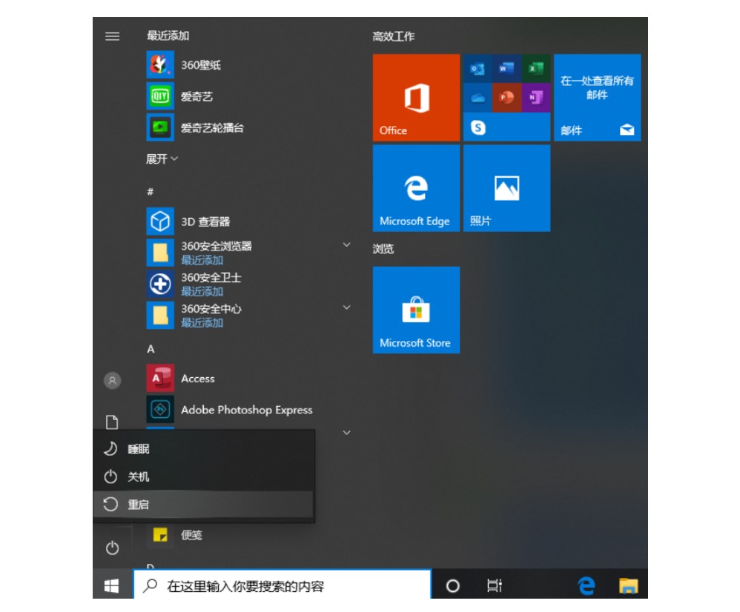
Task: Expand the recently added list with 展开
Action: coord(162,159)
